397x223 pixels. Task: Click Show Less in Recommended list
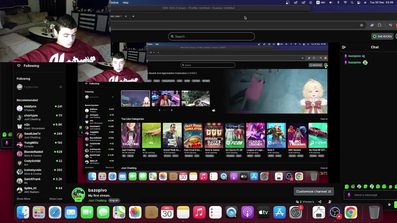pos(56,199)
